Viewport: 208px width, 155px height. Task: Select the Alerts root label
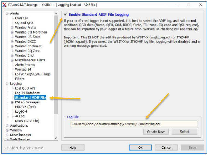pos(14,13)
